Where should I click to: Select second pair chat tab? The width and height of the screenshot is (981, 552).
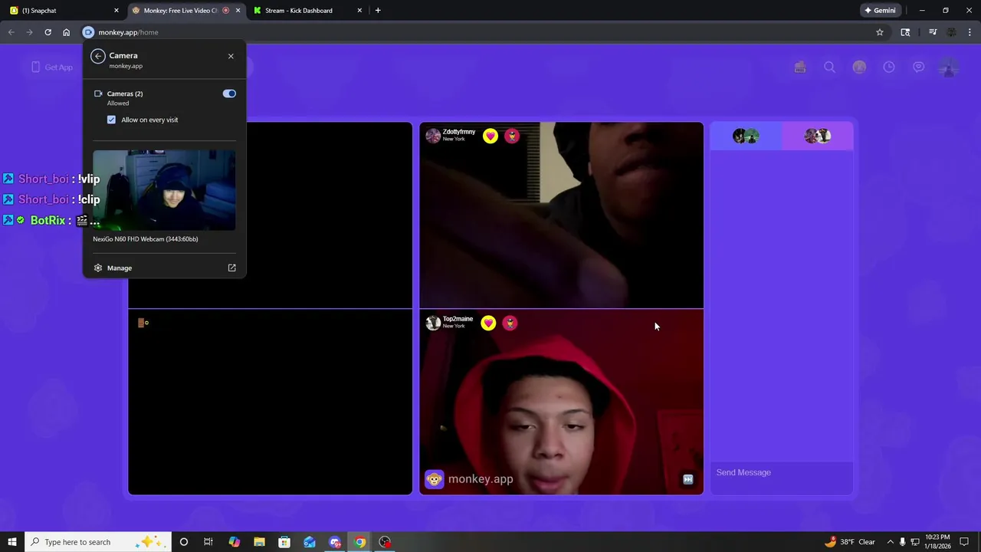(818, 136)
